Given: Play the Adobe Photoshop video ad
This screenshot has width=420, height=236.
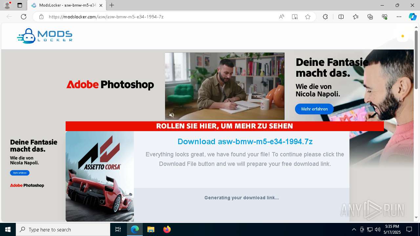Looking at the screenshot, I should 224,86.
